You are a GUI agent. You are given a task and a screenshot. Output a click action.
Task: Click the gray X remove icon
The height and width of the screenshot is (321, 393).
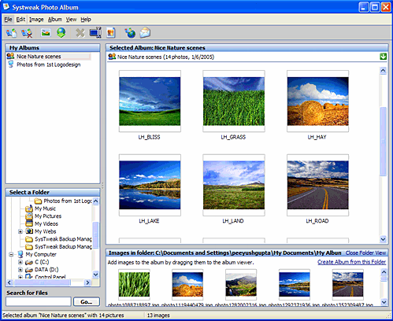[x=80, y=33]
